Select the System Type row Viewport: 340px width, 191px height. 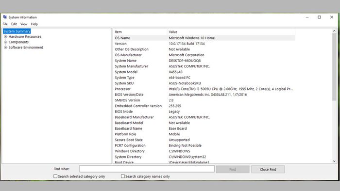click(204, 78)
